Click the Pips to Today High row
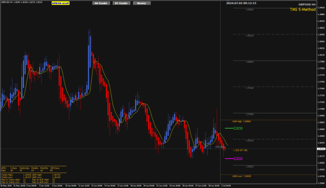This screenshot has height=188, width=326. pyautogui.click(x=14, y=180)
